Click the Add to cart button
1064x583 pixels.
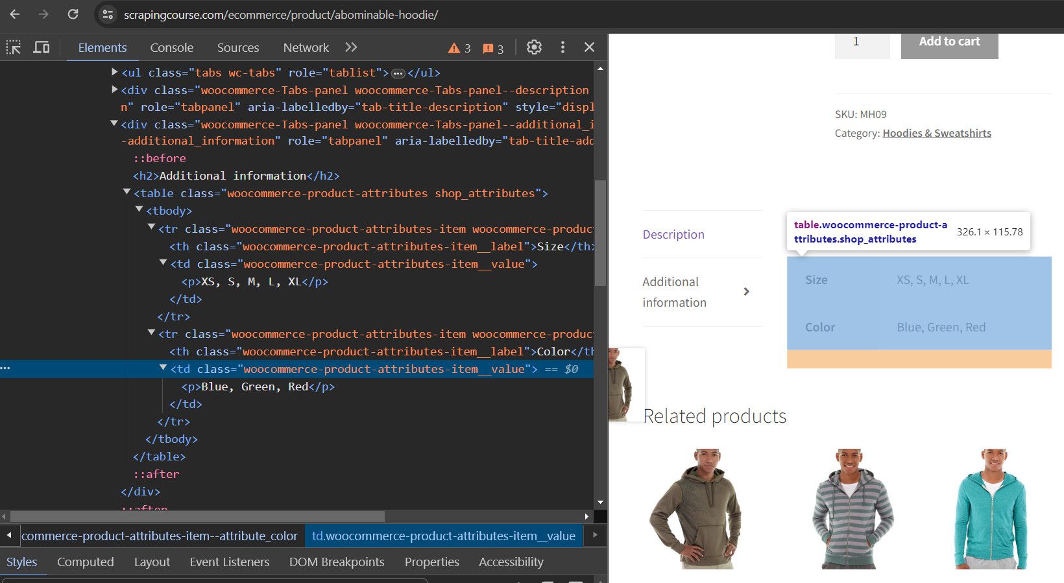click(x=949, y=43)
